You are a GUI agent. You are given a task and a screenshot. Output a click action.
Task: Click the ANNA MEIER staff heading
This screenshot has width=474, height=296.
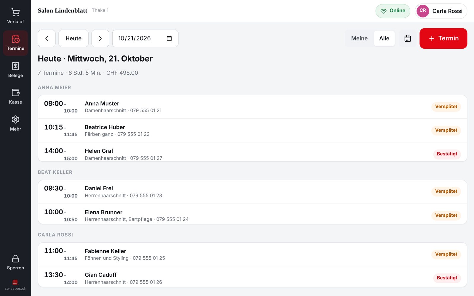(x=54, y=88)
